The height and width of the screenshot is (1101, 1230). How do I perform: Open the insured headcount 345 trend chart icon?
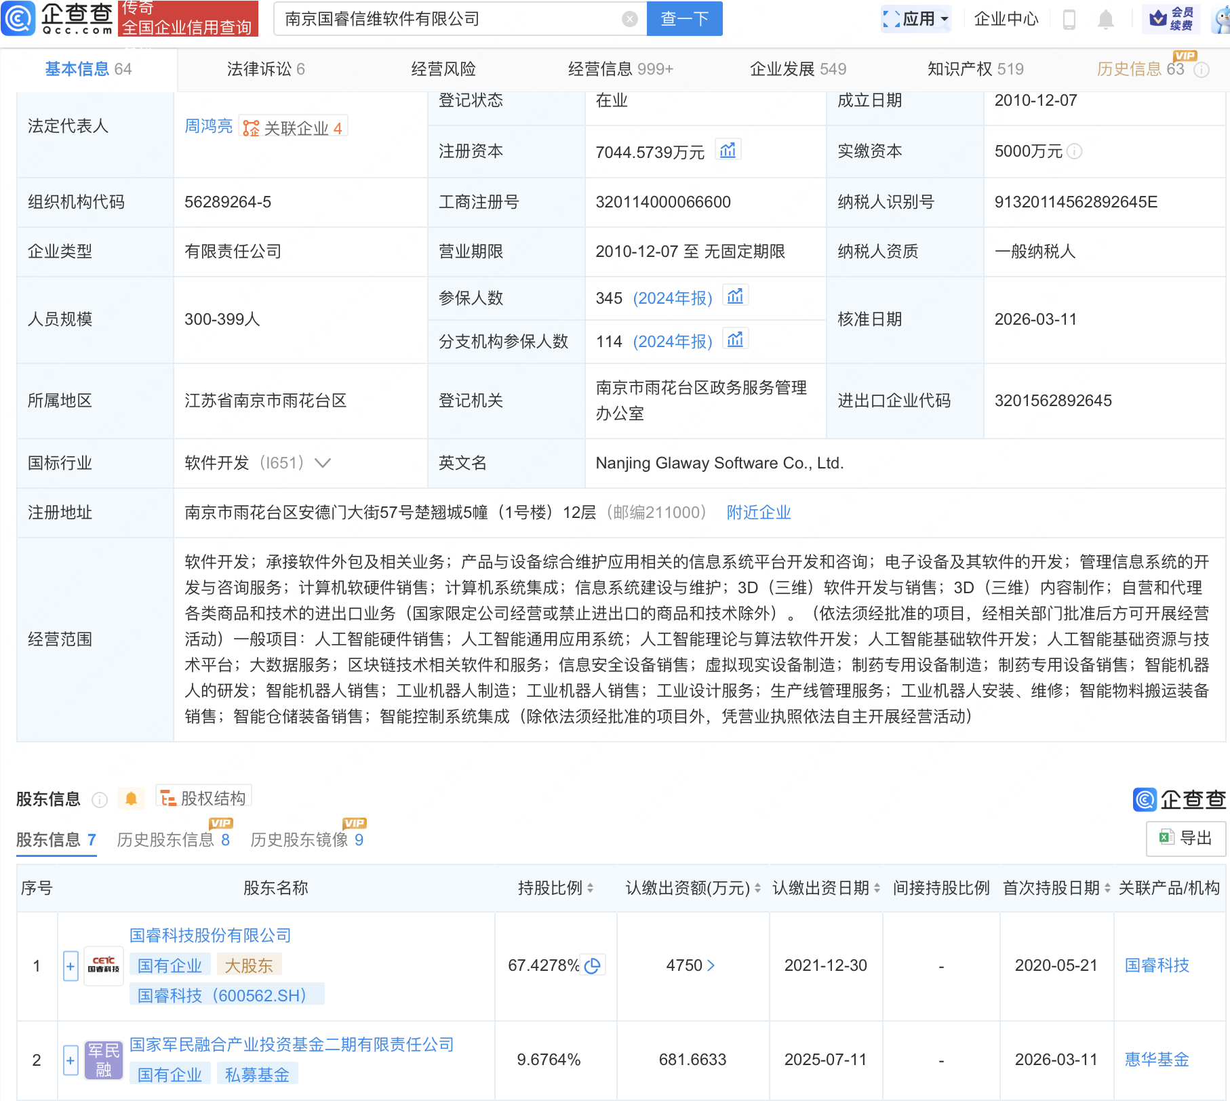pos(735,297)
